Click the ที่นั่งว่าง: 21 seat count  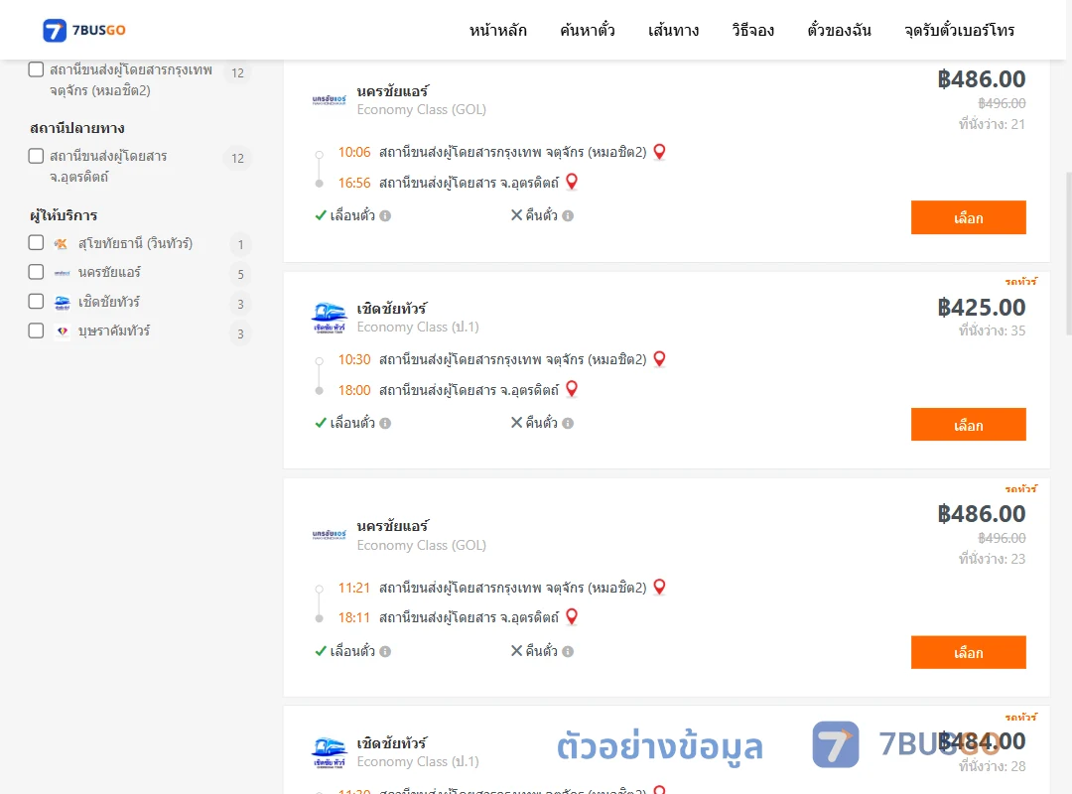click(x=992, y=124)
